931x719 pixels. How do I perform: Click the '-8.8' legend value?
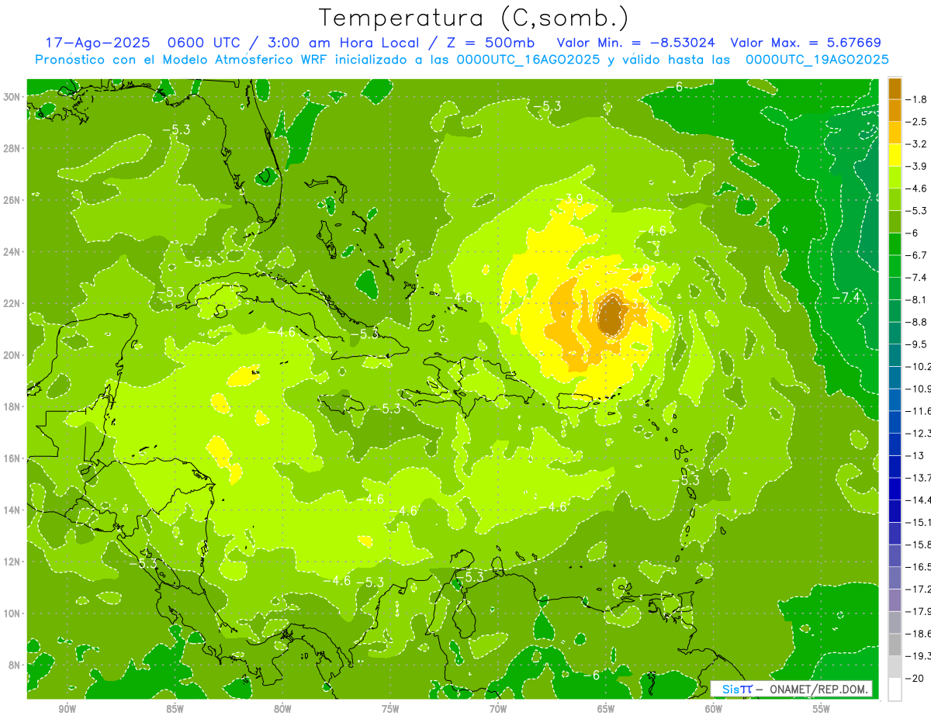pyautogui.click(x=917, y=322)
